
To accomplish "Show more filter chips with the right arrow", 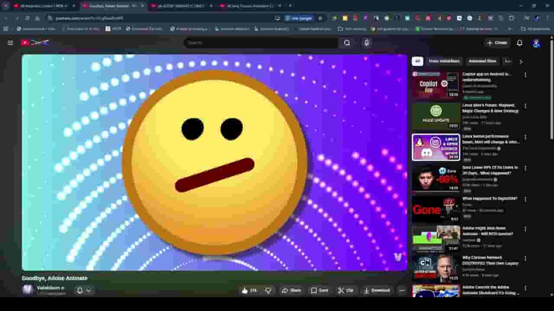I will [x=521, y=61].
